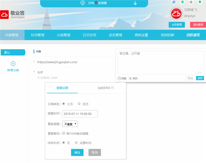This screenshot has height=163, width=206.
Task: Click the reminder message bubble icon
Action: pyautogui.click(x=83, y=3)
